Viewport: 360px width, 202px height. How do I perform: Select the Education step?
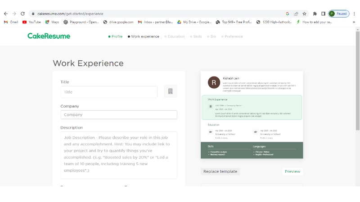pos(175,36)
